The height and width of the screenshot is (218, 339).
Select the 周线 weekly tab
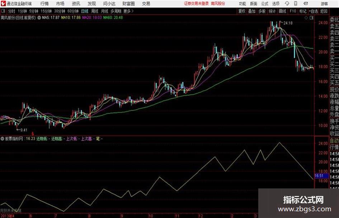pos(95,11)
